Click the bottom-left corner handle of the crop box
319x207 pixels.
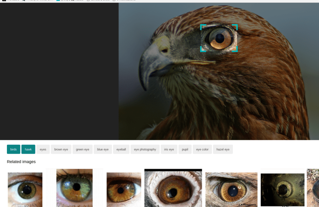tap(203, 50)
